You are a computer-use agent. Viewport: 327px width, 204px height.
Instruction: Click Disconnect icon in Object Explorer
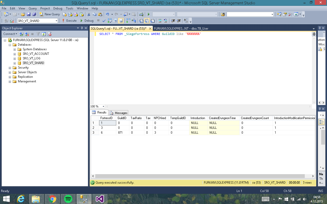(27, 34)
